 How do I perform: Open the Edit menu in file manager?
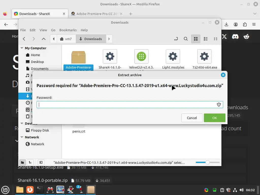[x=32, y=30]
